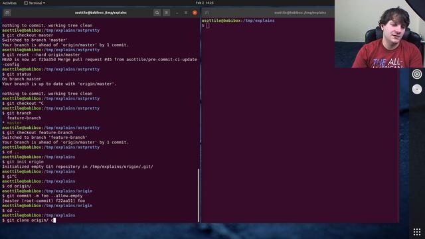Click the new tab icon in the right terminal

point(207,13)
